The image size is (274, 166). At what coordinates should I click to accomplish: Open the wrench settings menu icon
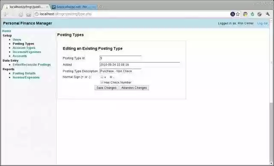pos(268,14)
